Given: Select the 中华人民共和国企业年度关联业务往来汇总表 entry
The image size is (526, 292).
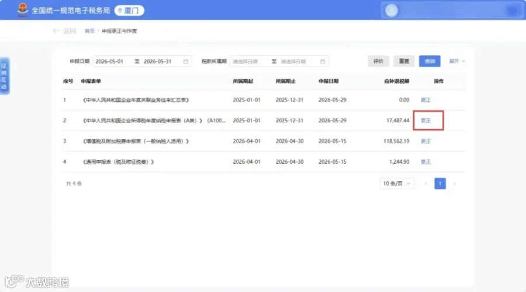Looking at the screenshot, I should [x=136, y=100].
